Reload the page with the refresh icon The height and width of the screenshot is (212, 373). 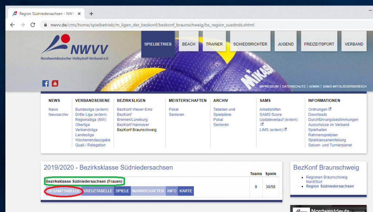pyautogui.click(x=33, y=25)
